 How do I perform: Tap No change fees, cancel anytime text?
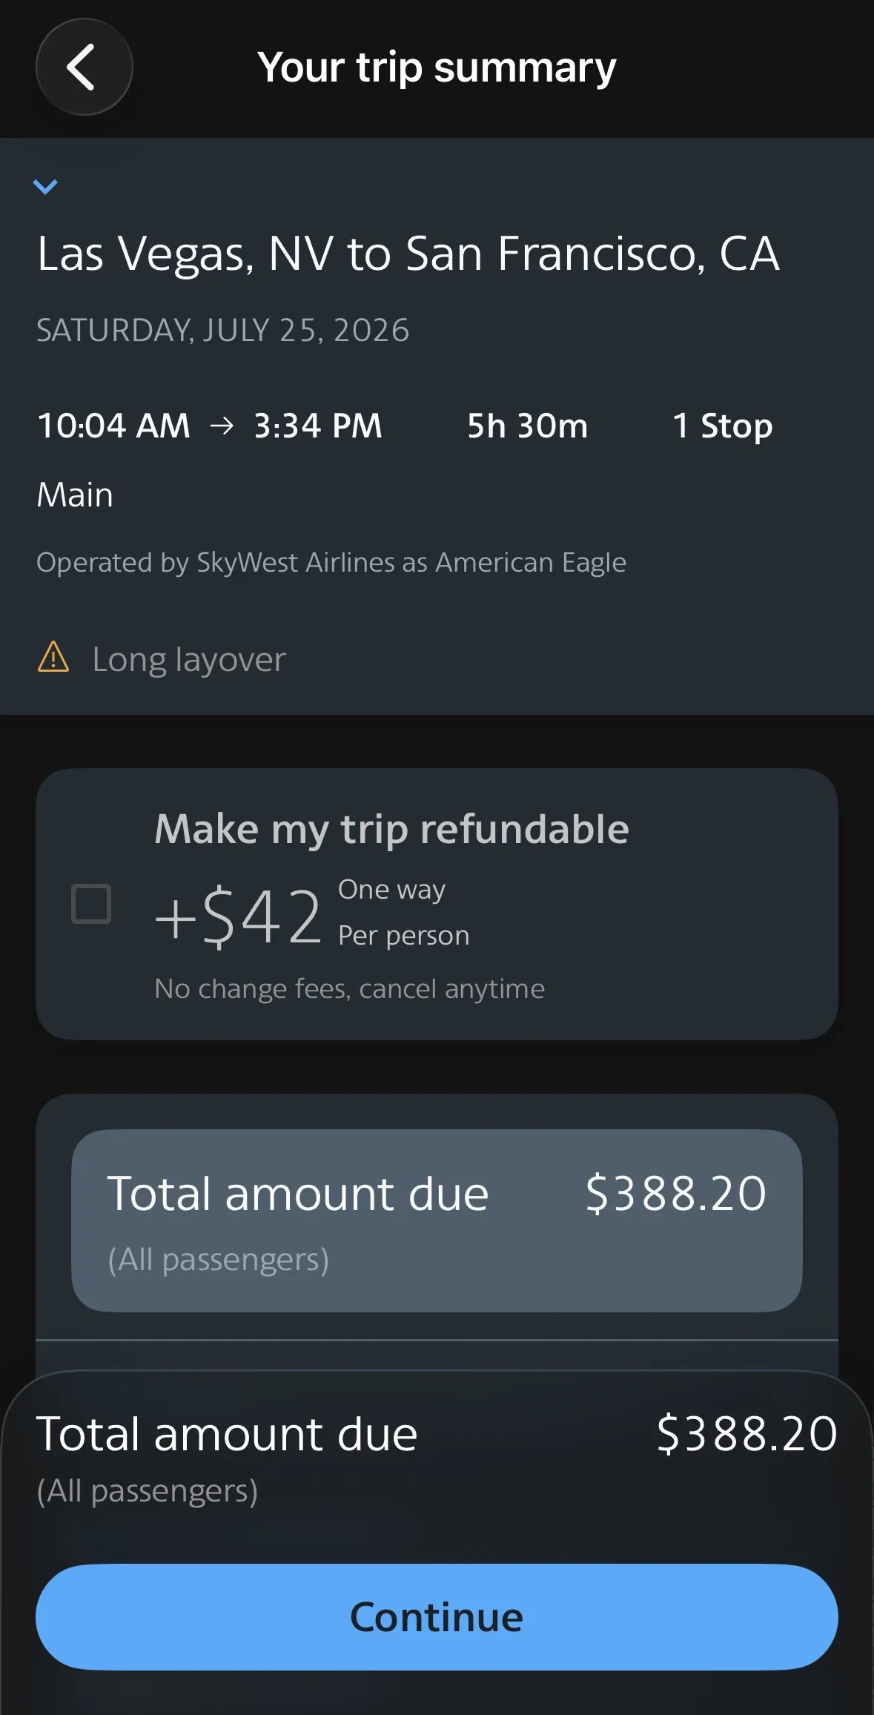[x=349, y=989]
